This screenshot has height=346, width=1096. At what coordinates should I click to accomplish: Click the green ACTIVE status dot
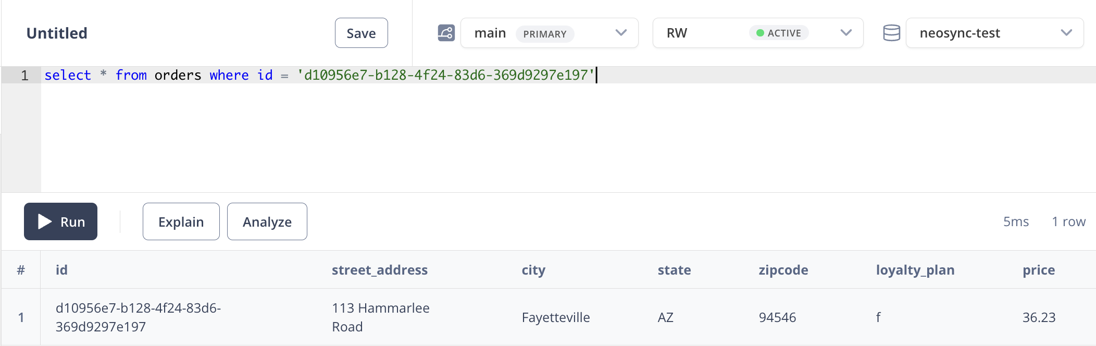point(760,33)
